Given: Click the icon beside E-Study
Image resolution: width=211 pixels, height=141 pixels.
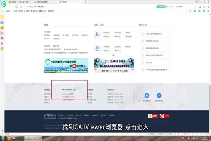Looking at the screenshot, I should (143, 63).
